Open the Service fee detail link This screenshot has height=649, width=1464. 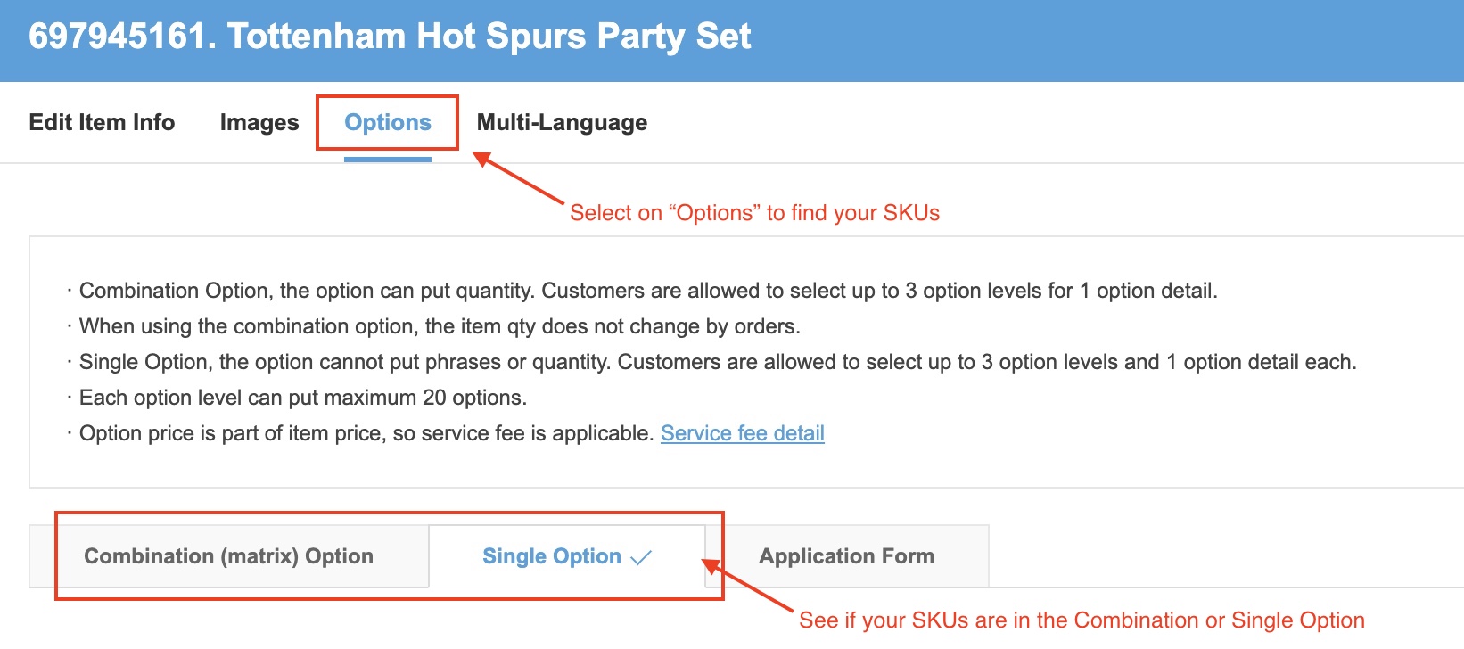click(x=742, y=433)
